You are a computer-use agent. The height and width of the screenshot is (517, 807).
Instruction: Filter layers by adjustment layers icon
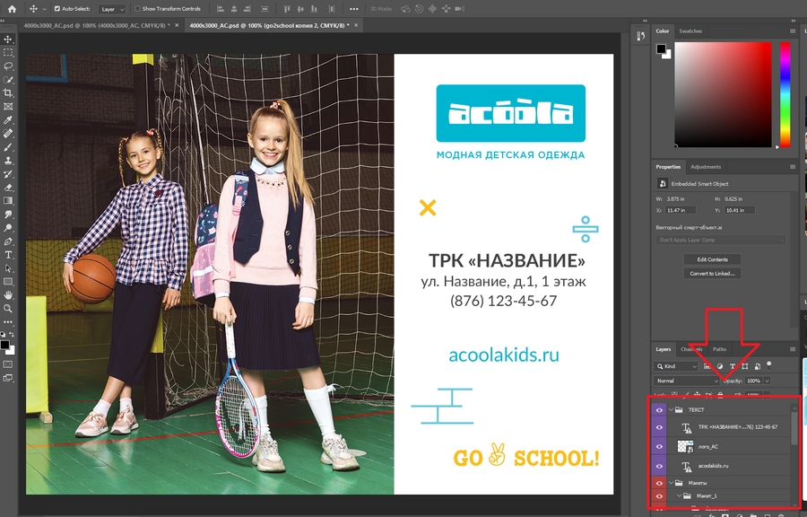click(x=720, y=366)
